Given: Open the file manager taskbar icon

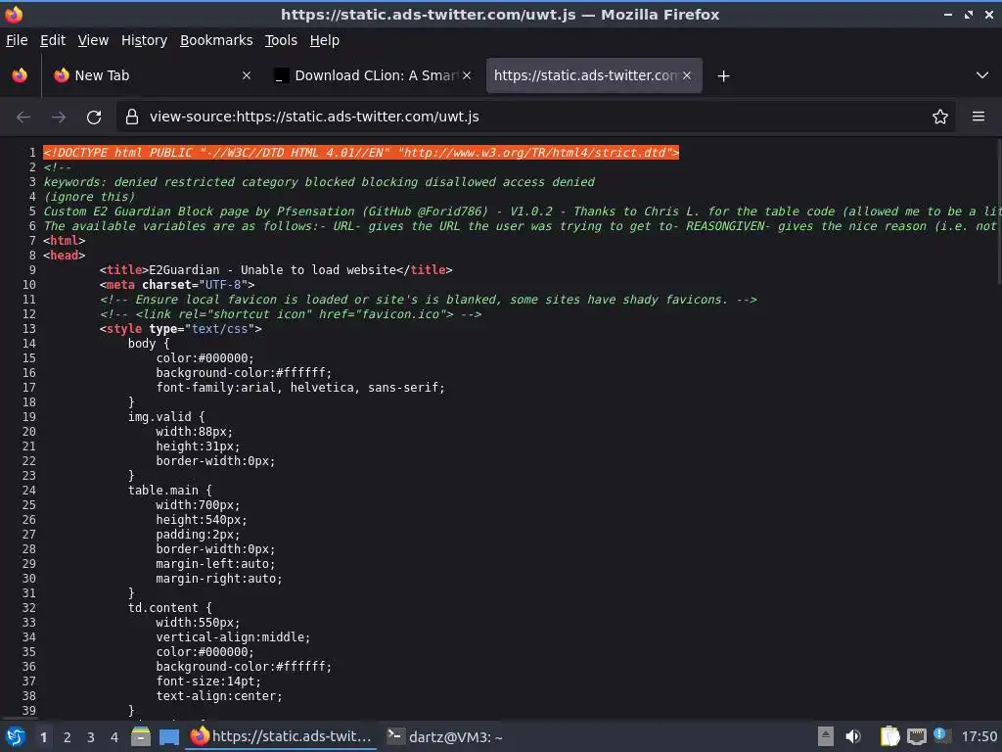Looking at the screenshot, I should [141, 736].
